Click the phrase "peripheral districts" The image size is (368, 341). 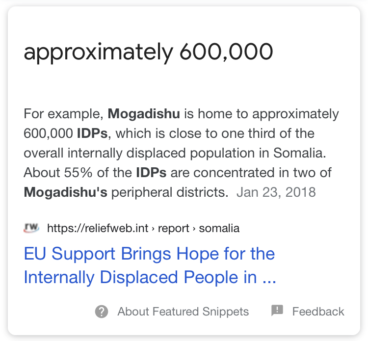(170, 192)
